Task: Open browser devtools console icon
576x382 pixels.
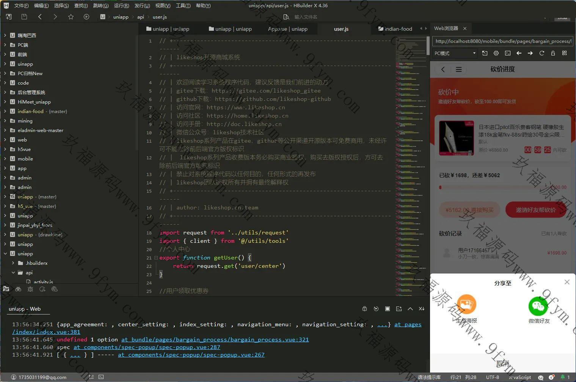Action: click(x=507, y=53)
